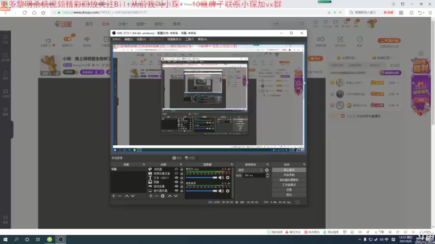Adjust mic/Aux volume slider
This screenshot has width=435, height=244.
click(x=201, y=178)
